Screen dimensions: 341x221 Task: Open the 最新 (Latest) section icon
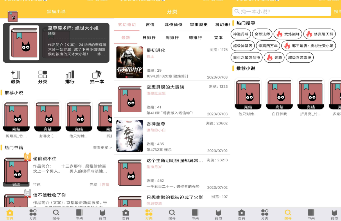coord(15,77)
